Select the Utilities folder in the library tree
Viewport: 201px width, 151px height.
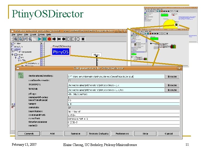pos(16,43)
